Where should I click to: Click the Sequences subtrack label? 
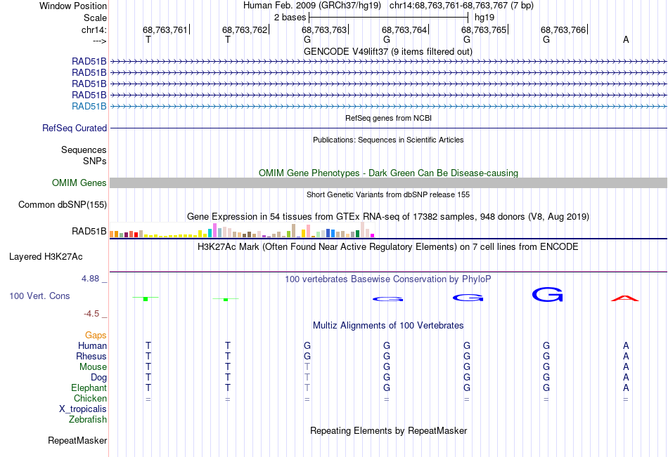[84, 150]
